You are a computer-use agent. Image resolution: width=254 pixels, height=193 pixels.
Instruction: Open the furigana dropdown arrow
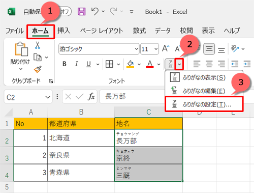[x=179, y=64]
